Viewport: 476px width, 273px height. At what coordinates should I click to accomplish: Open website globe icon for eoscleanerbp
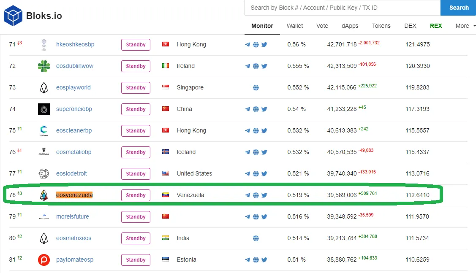point(256,131)
